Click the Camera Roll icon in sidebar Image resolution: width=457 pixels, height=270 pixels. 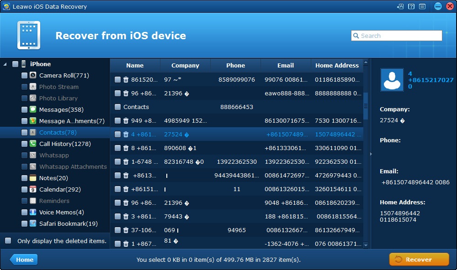tap(33, 75)
